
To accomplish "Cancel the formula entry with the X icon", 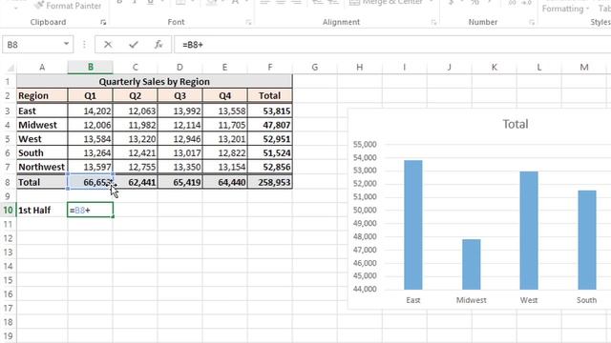I will 108,45.
